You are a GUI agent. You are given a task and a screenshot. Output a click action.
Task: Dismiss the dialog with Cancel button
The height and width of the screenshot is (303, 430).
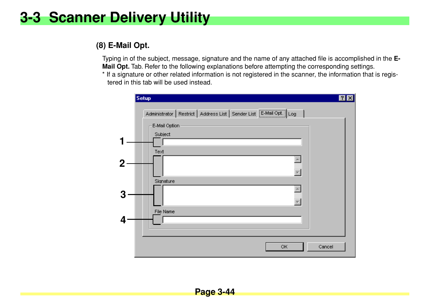pyautogui.click(x=326, y=247)
